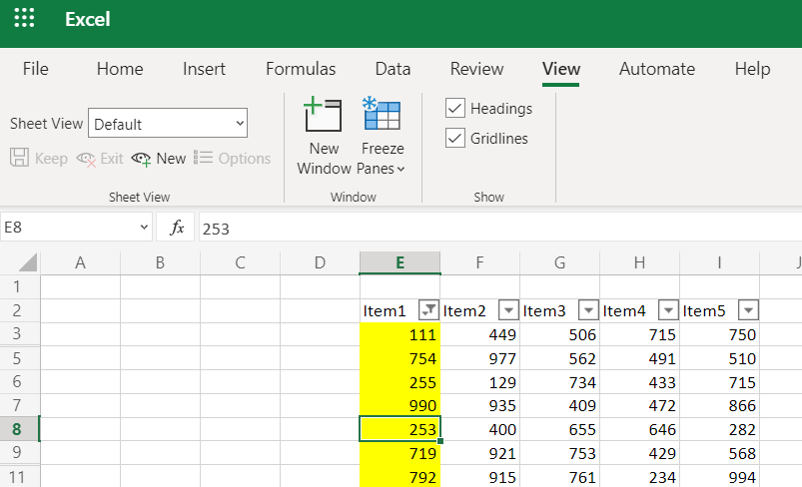This screenshot has width=802, height=487.
Task: Select cell containing 977
Action: point(479,358)
